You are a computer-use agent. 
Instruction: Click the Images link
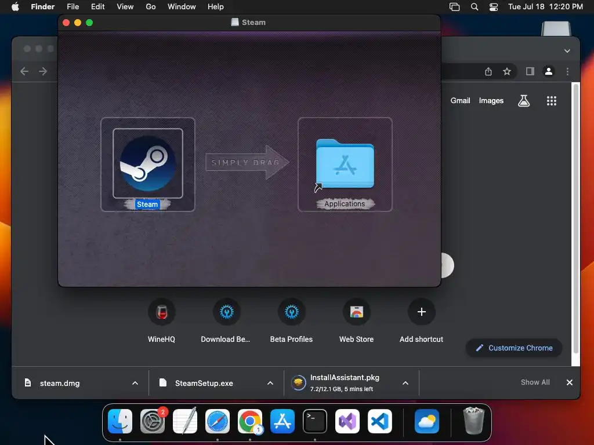[x=491, y=101]
